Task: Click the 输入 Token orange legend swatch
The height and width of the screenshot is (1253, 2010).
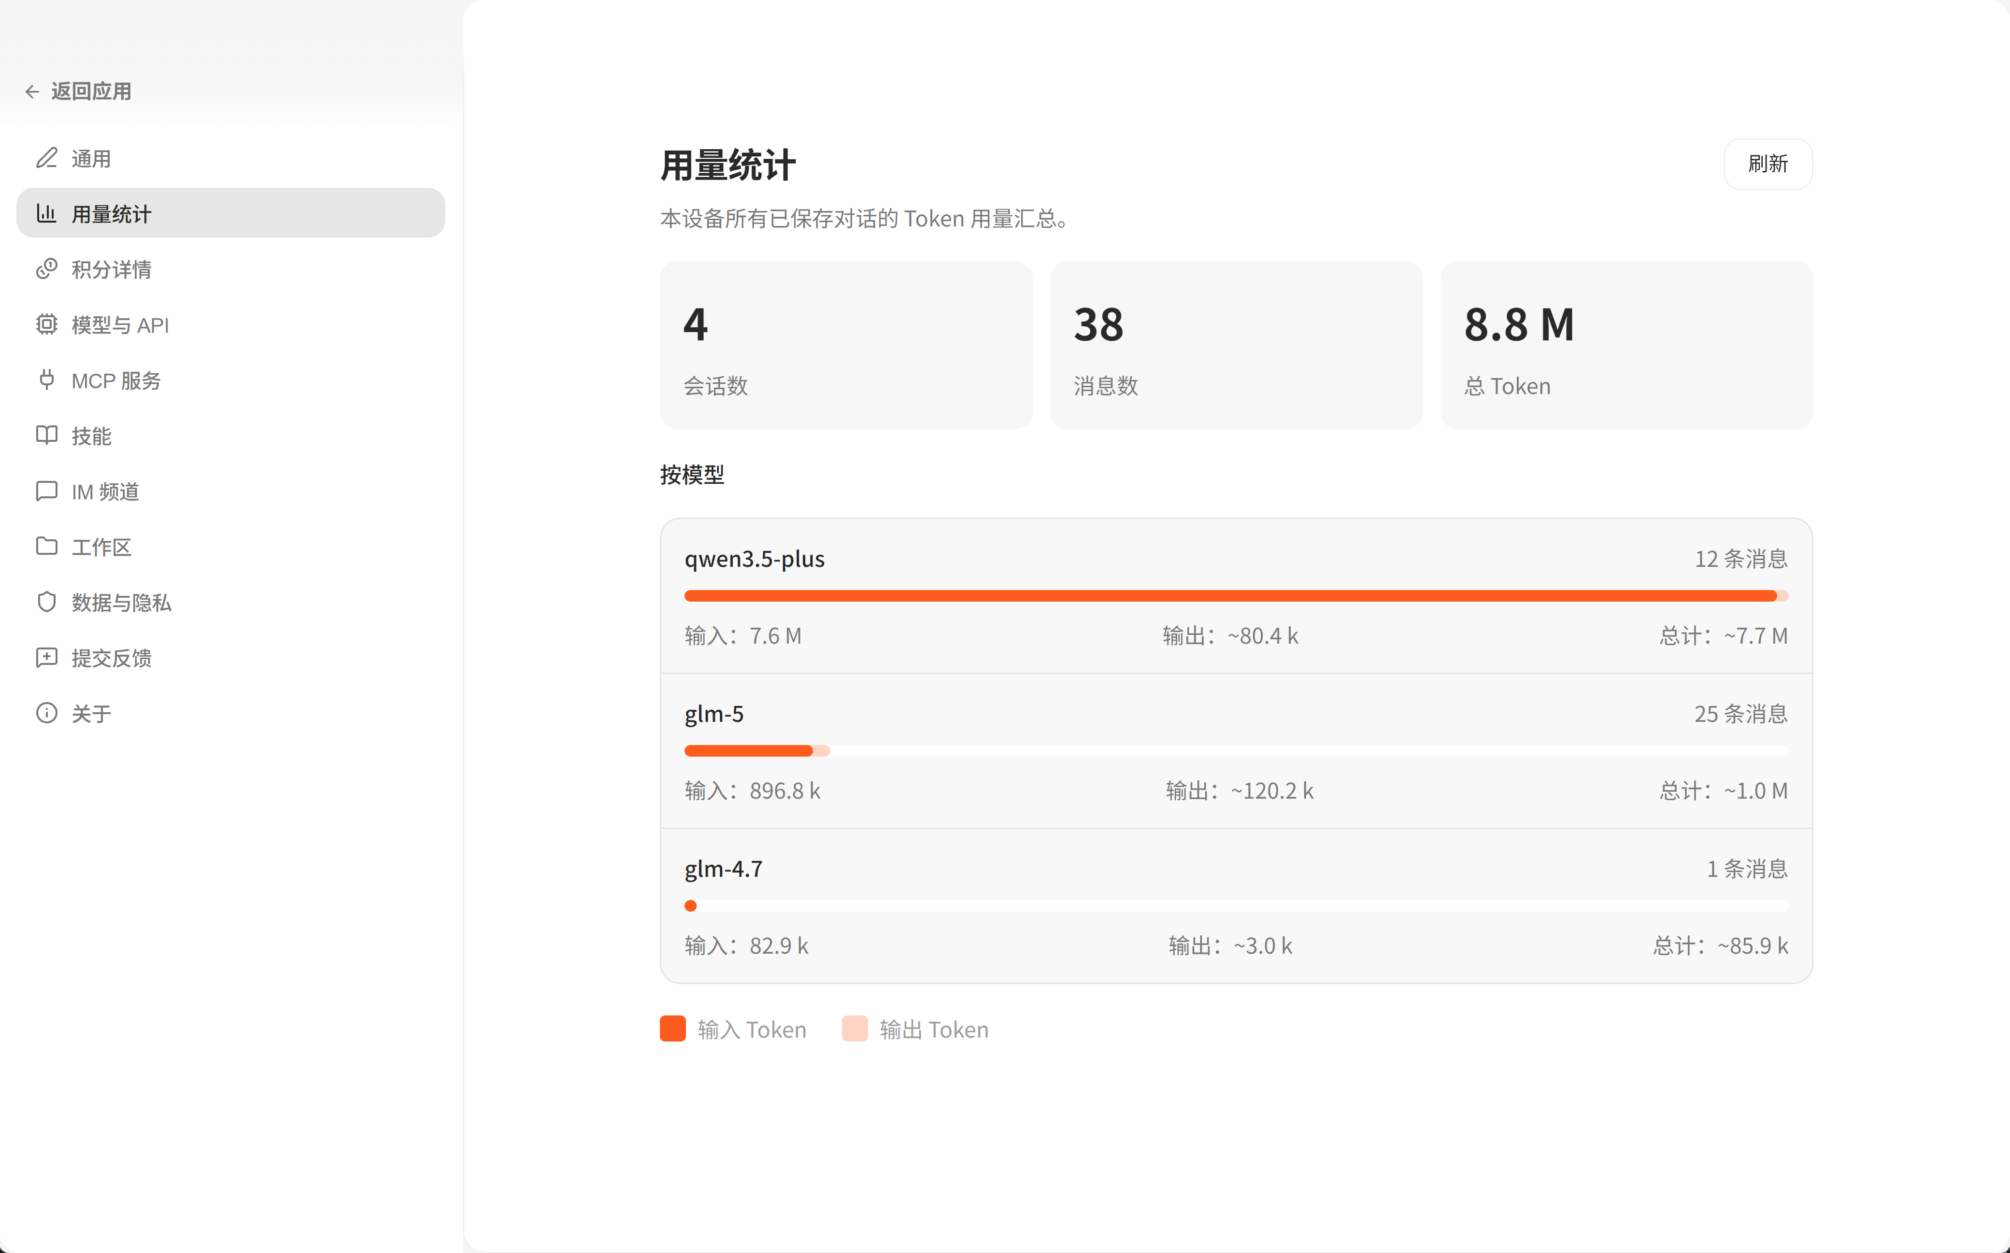Action: 672,1028
